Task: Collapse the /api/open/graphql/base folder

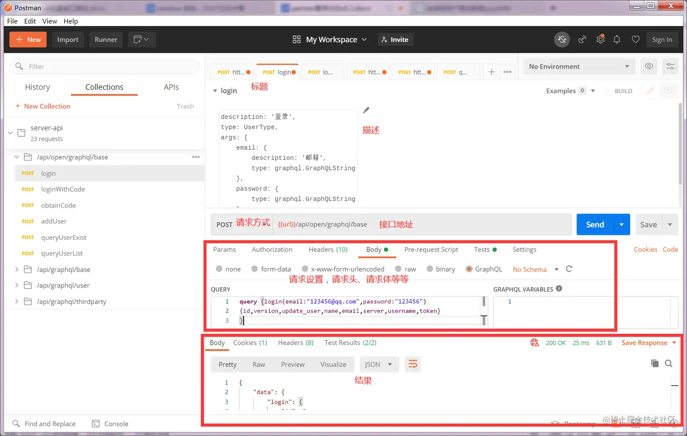Action: (17, 157)
